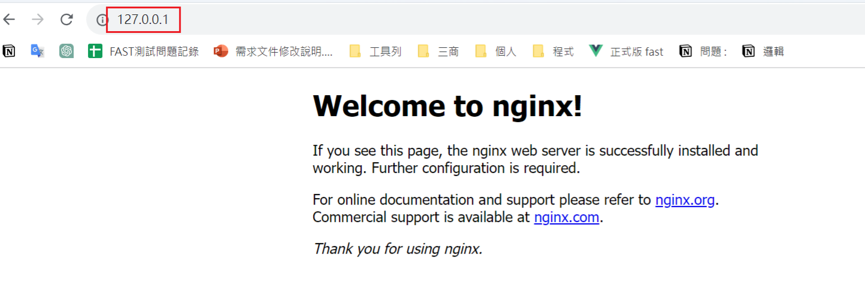Reload the current page

point(66,20)
